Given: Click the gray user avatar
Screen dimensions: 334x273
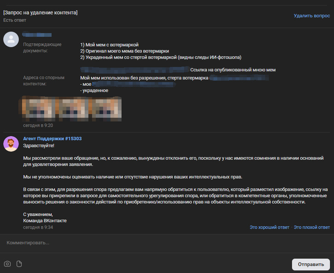Looking at the screenshot, I should [x=11, y=40].
